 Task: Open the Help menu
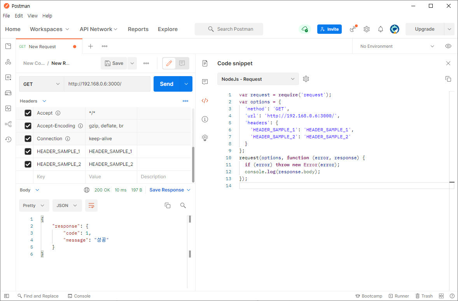pos(47,16)
